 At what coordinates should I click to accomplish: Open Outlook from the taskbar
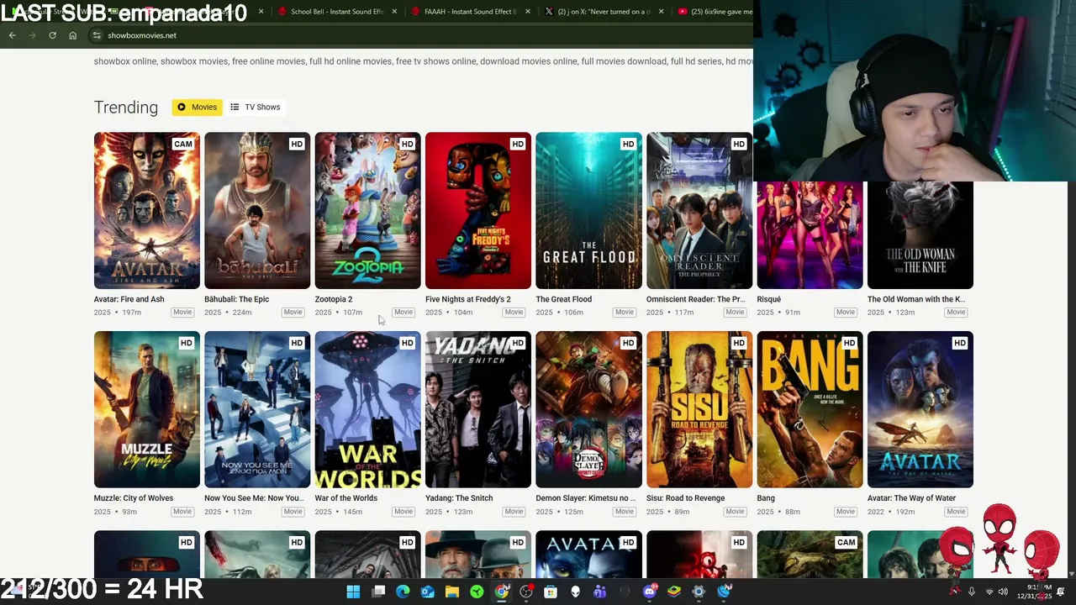(427, 592)
